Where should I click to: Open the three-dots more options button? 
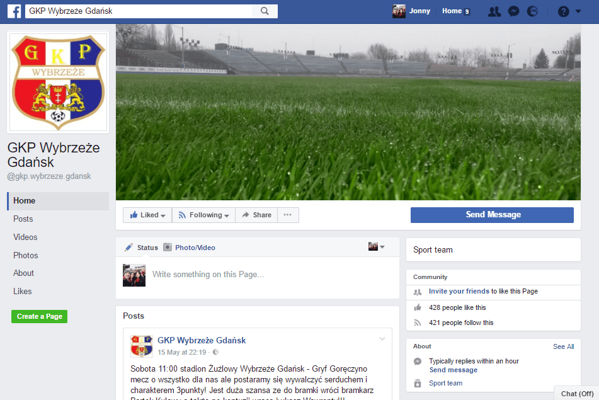[x=288, y=215]
